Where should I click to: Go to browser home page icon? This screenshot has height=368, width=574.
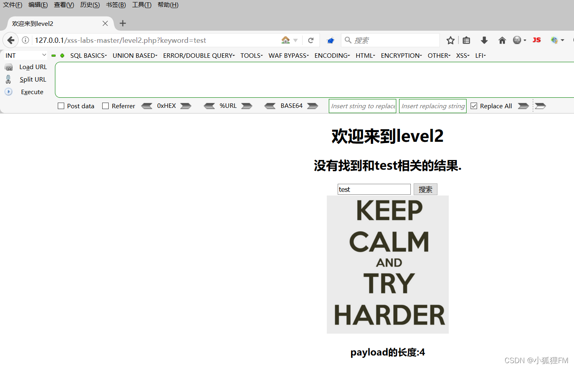pyautogui.click(x=502, y=40)
